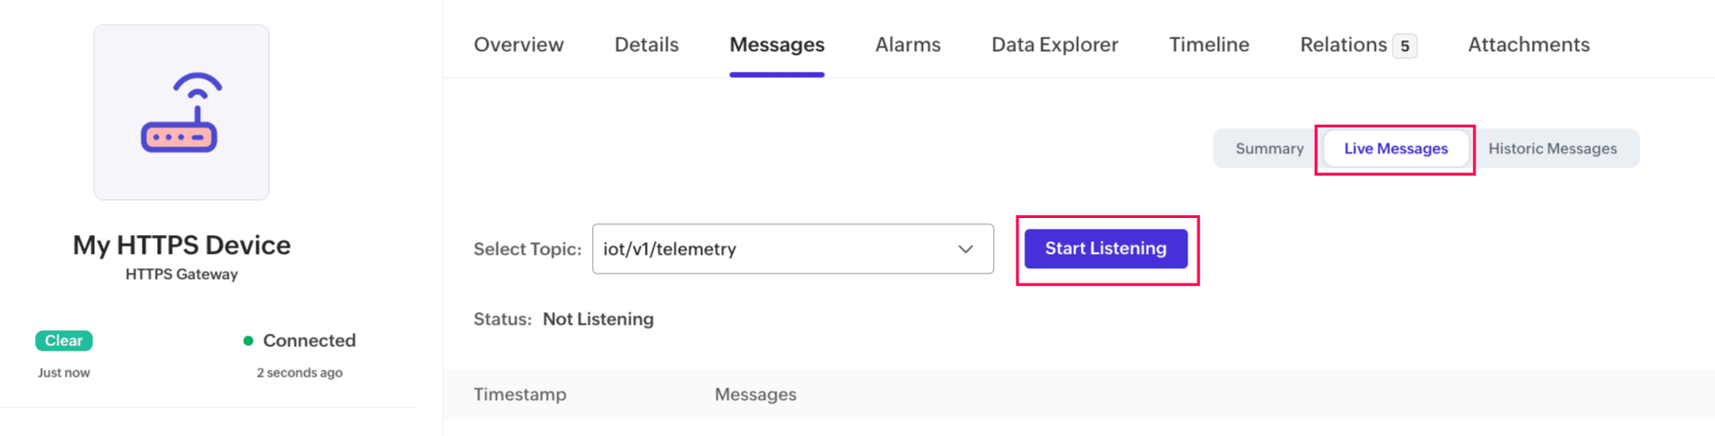Click the Messages column header

[x=754, y=395]
